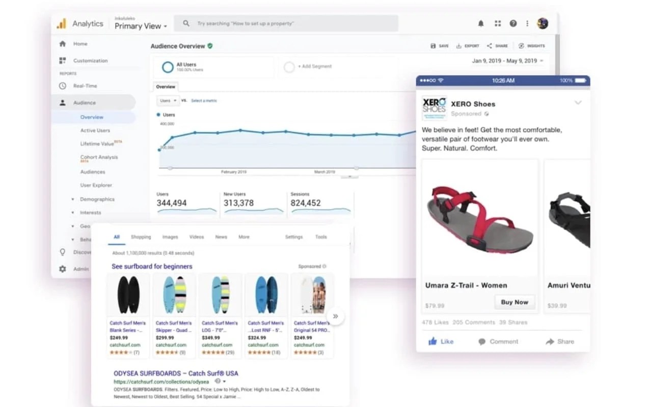Open the Users metric dropdown
Image resolution: width=648 pixels, height=407 pixels.
pos(168,101)
